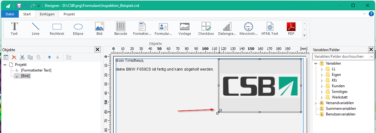Select the Text object tool
Image resolution: width=376 pixels, height=133 pixels.
[x=14, y=29]
